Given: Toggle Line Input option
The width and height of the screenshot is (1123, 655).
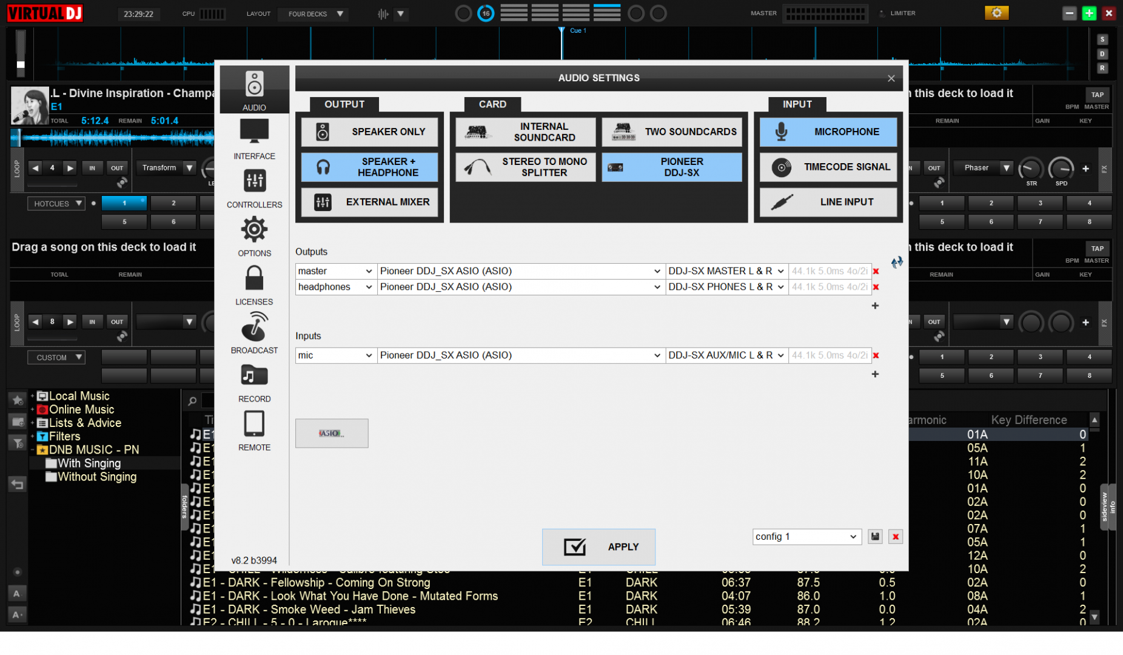Looking at the screenshot, I should (x=828, y=202).
